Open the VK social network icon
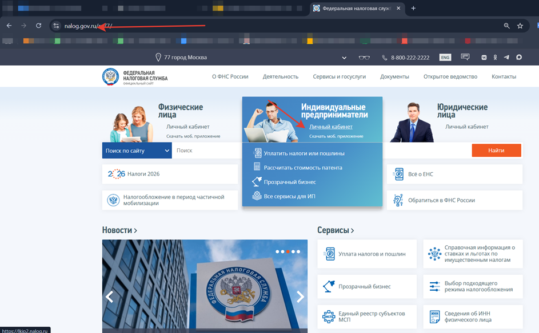The image size is (539, 333). (x=484, y=57)
